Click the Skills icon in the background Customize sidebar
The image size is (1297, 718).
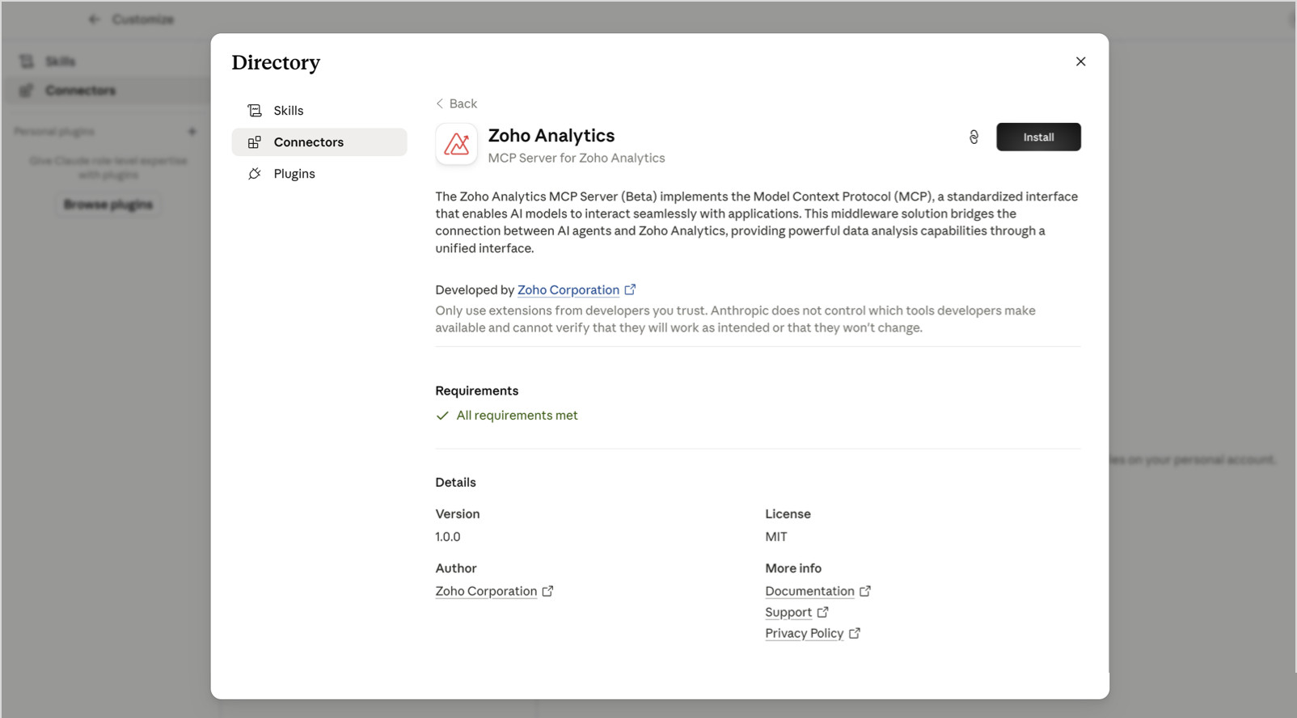27,61
